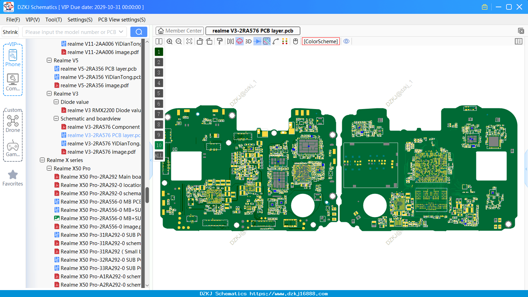This screenshot has height=297, width=528.
Task: Open the right side panel icon
Action: (519, 41)
